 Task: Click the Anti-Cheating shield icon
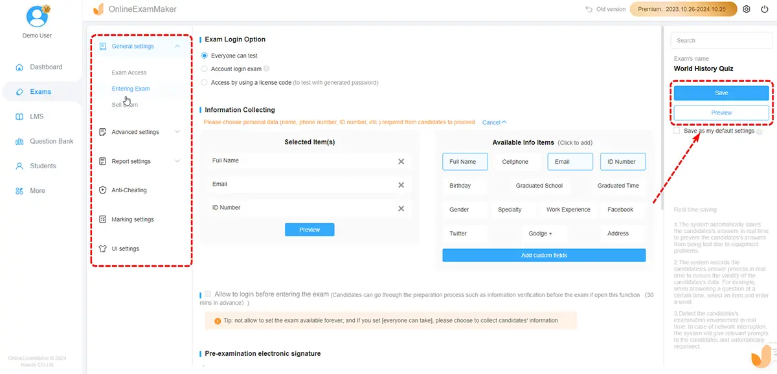click(x=102, y=190)
